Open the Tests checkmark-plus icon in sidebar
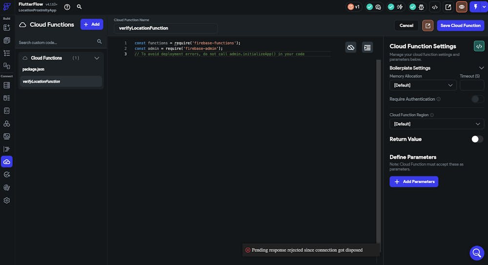 click(x=6, y=174)
